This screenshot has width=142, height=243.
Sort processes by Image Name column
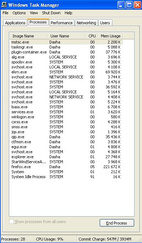(28, 36)
